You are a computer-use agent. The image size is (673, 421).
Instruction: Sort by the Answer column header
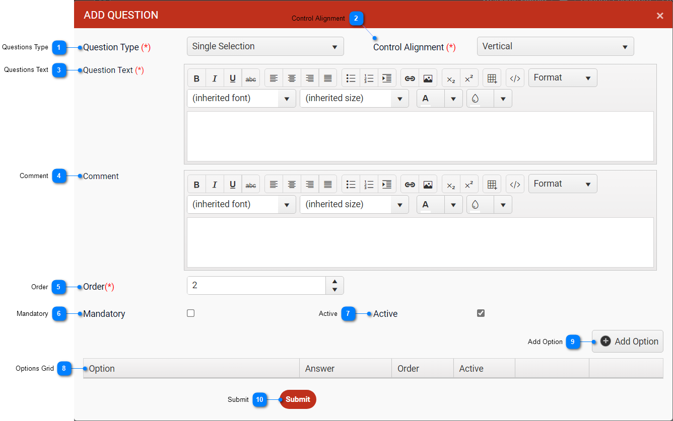click(346, 368)
